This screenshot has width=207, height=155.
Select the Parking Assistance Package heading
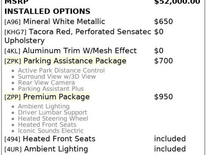tap(75, 61)
